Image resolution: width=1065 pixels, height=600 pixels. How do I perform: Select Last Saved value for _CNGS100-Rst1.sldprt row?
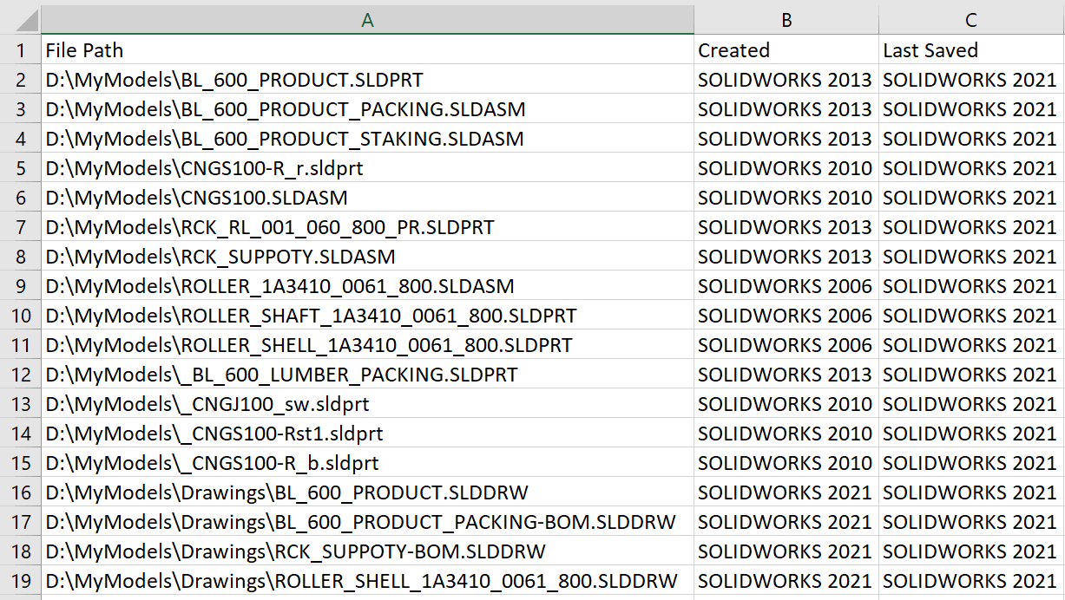click(x=971, y=434)
